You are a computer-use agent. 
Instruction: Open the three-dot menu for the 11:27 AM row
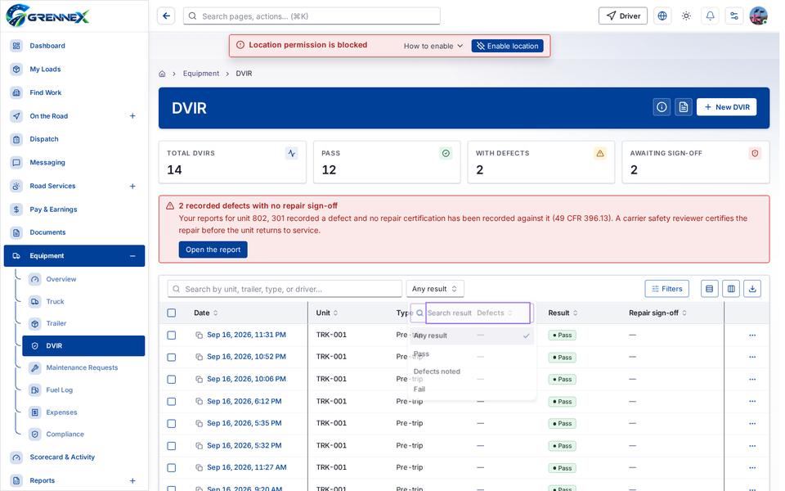[752, 467]
